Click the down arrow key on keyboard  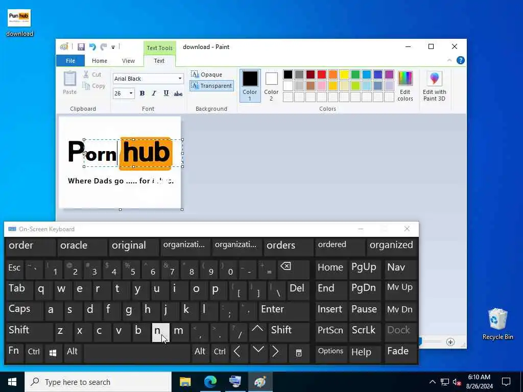tap(258, 353)
